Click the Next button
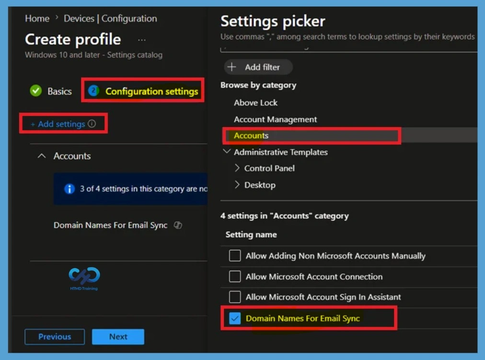 118,337
